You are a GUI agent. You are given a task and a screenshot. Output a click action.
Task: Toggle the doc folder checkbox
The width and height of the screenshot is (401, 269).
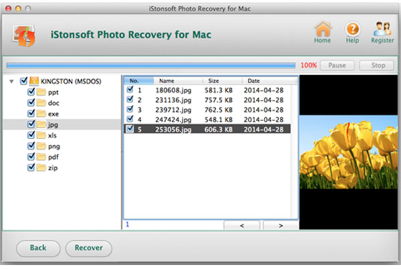(x=31, y=102)
